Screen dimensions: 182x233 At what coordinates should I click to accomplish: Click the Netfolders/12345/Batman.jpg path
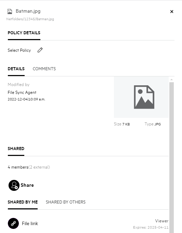pos(30,19)
